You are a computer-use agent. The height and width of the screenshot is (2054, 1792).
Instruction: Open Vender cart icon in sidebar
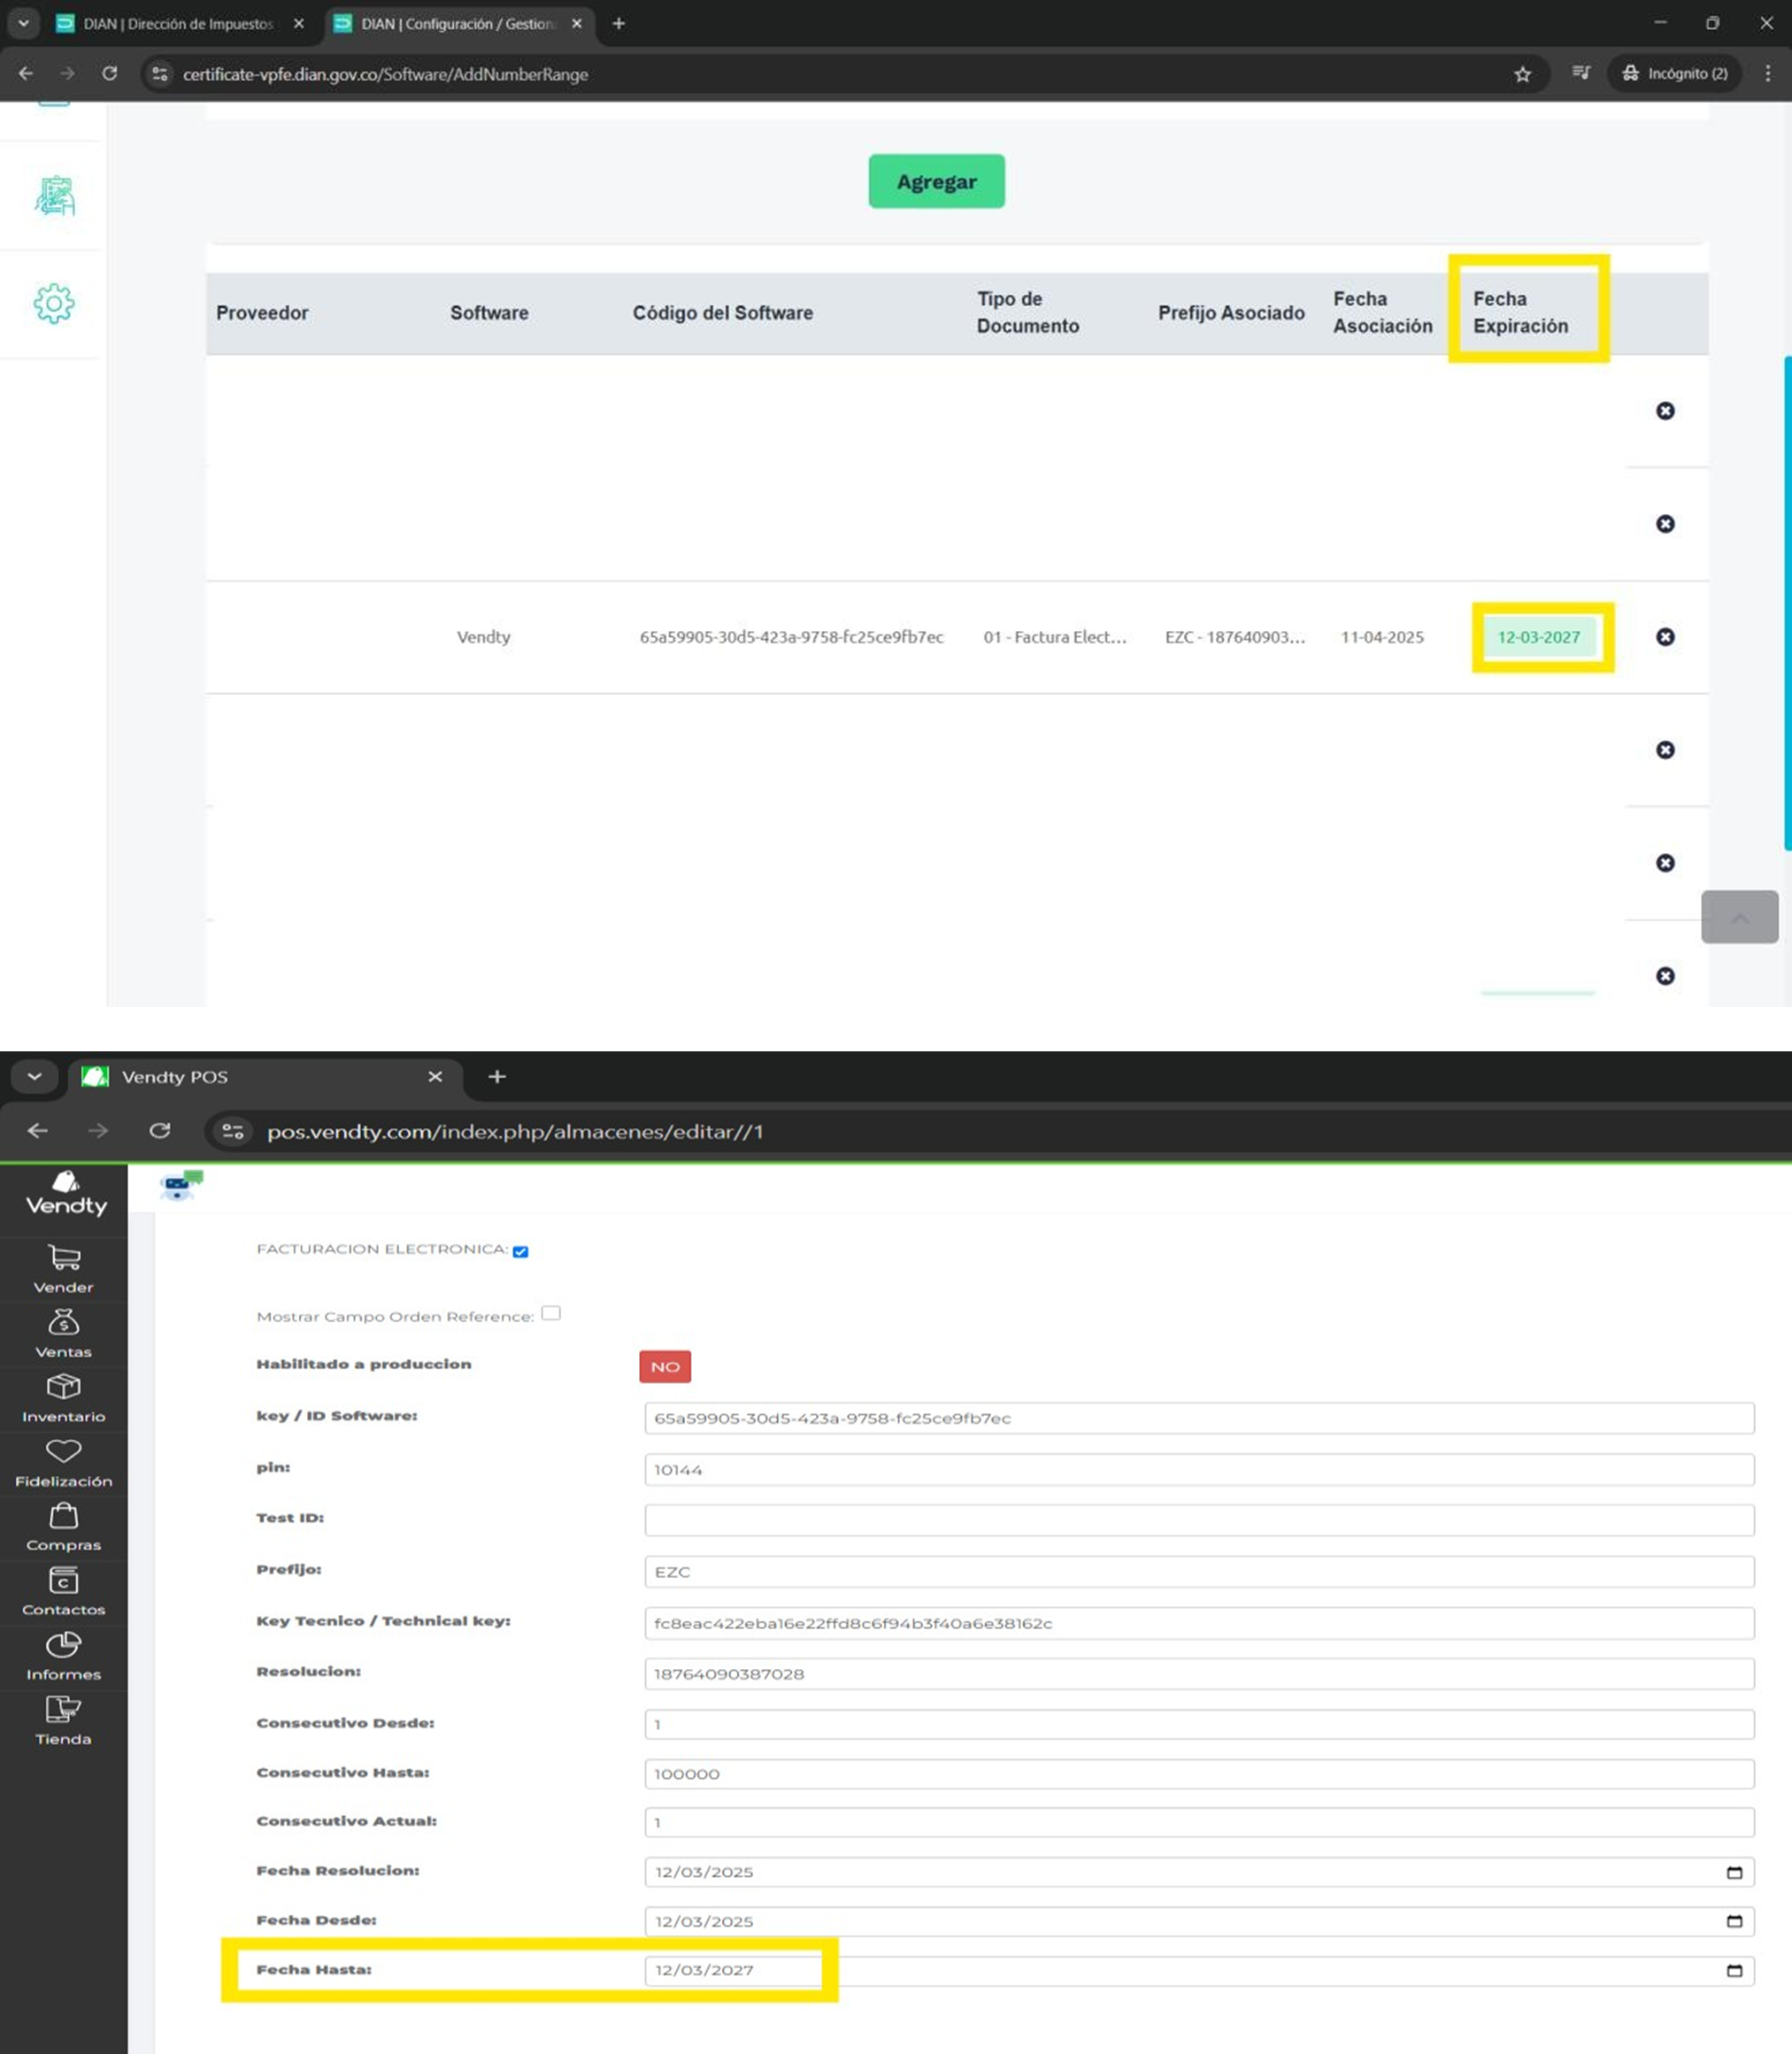[64, 1258]
